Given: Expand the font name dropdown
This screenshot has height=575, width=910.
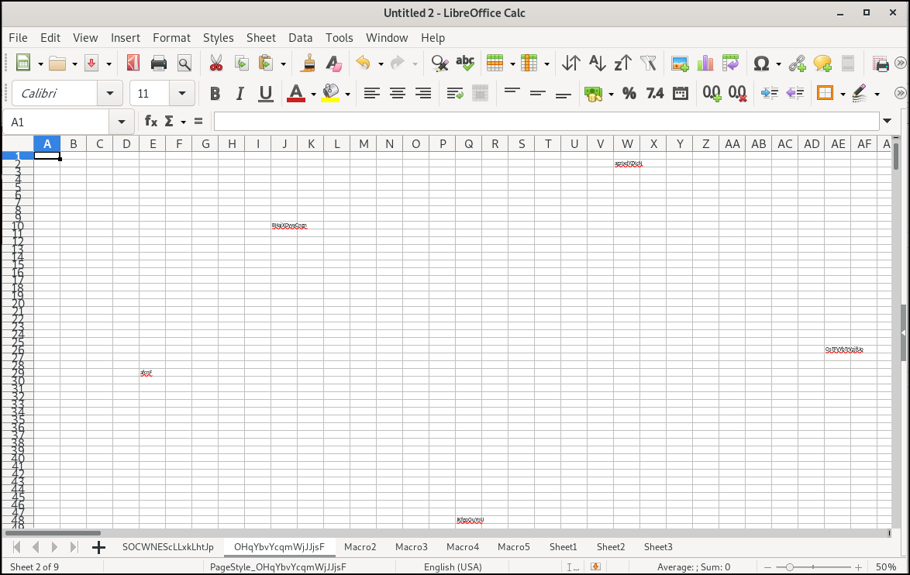Looking at the screenshot, I should coord(109,94).
